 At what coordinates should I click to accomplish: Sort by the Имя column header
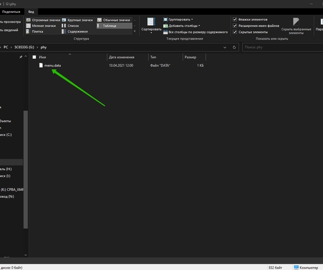(x=42, y=57)
